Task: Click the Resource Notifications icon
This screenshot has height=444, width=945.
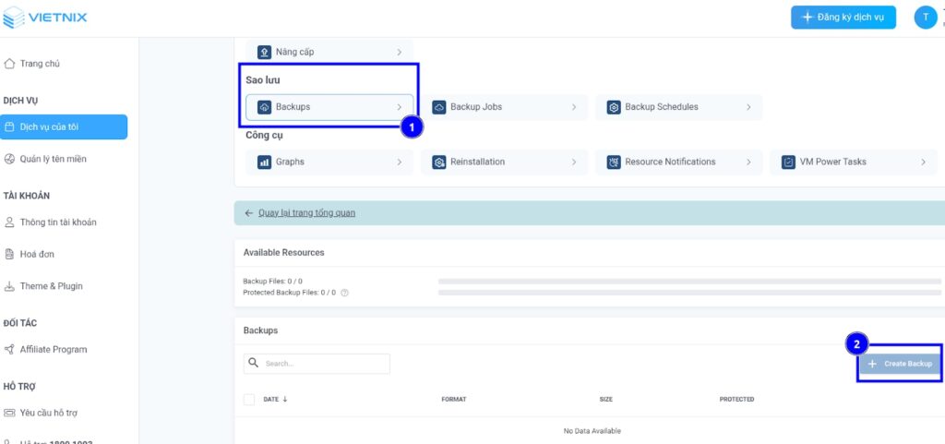Action: click(x=614, y=162)
